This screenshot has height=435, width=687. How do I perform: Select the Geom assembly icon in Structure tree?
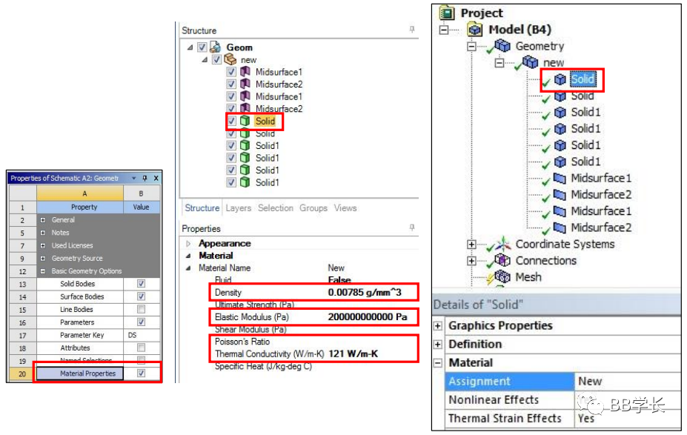216,46
